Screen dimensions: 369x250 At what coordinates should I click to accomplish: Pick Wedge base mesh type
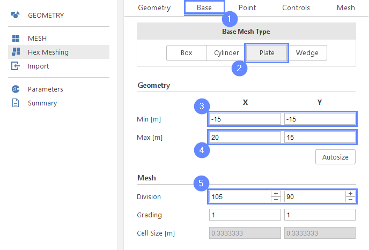[x=307, y=53]
